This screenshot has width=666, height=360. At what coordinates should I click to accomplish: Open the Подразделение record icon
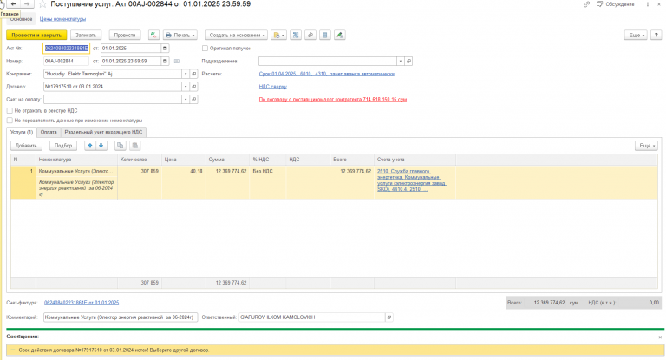[x=408, y=62]
